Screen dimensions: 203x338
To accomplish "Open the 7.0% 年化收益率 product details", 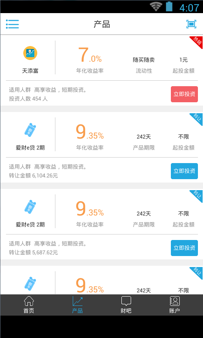I will coord(90,60).
